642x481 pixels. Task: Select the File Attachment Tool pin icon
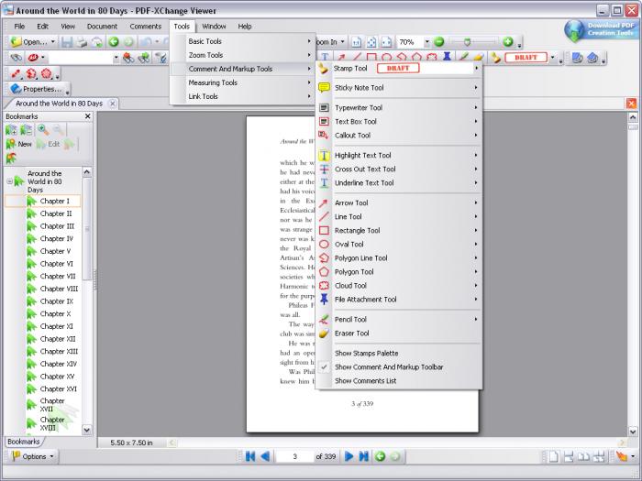324,300
